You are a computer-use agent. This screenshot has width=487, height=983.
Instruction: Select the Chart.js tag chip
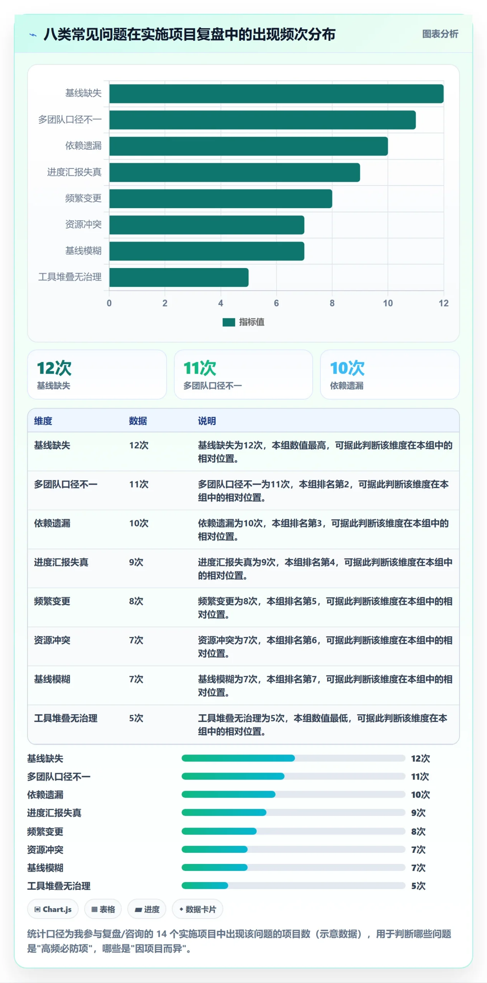click(x=53, y=909)
